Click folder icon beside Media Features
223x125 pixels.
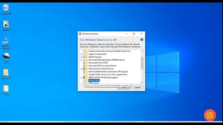coord(87,57)
